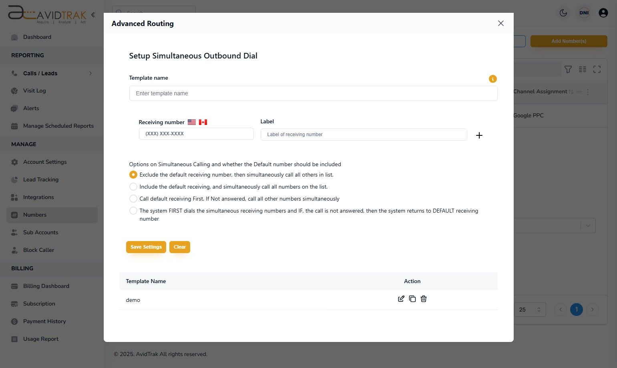Delete the demo template via the trash icon
The height and width of the screenshot is (368, 617).
point(424,299)
